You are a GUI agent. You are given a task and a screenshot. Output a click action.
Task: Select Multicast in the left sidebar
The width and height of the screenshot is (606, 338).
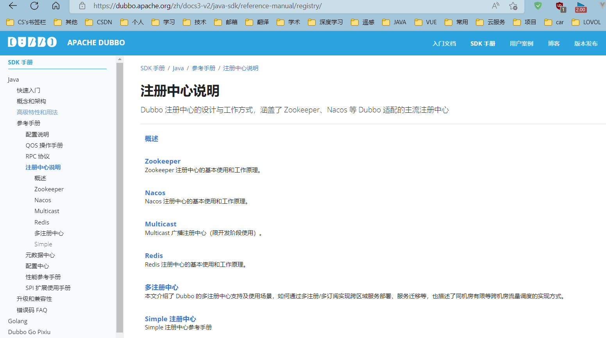click(x=47, y=211)
